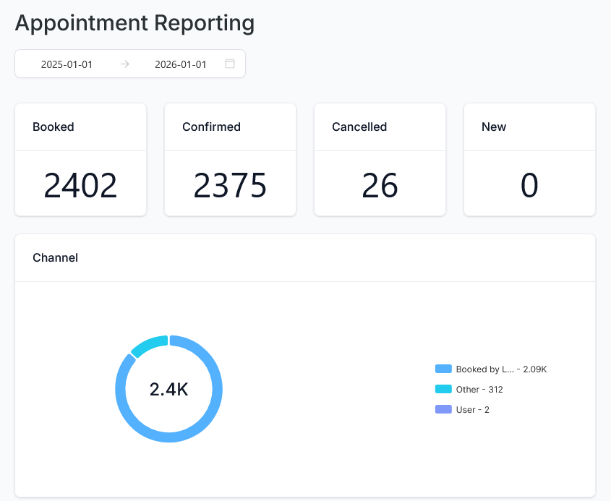The image size is (611, 501).
Task: Select the 'Booked by L... - 2.09K' legend label
Action: tap(501, 369)
